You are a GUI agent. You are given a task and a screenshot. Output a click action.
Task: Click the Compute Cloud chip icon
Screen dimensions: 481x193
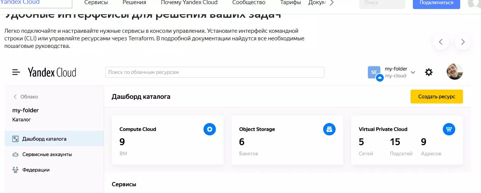coord(210,129)
